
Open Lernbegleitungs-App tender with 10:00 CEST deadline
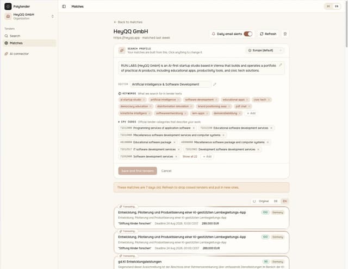coord(201,218)
